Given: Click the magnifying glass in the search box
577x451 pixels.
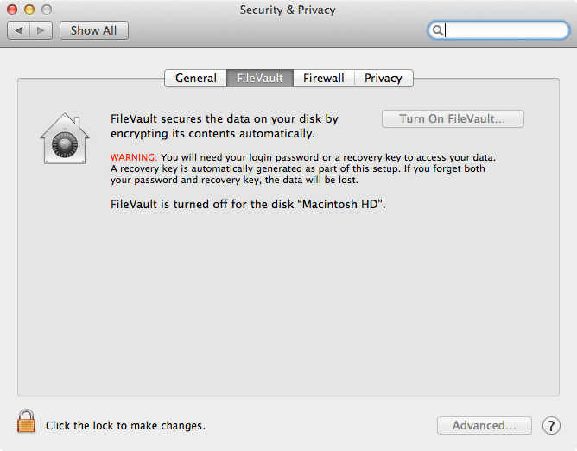Looking at the screenshot, I should pos(437,30).
